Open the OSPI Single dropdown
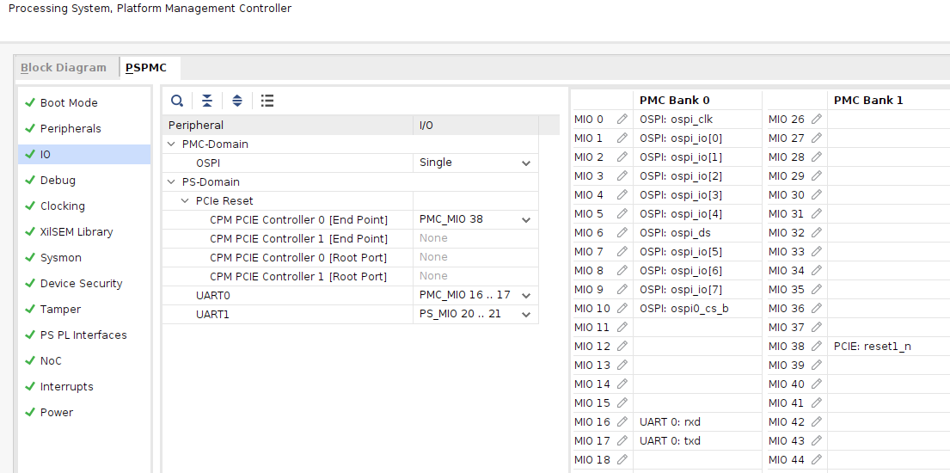 click(525, 163)
